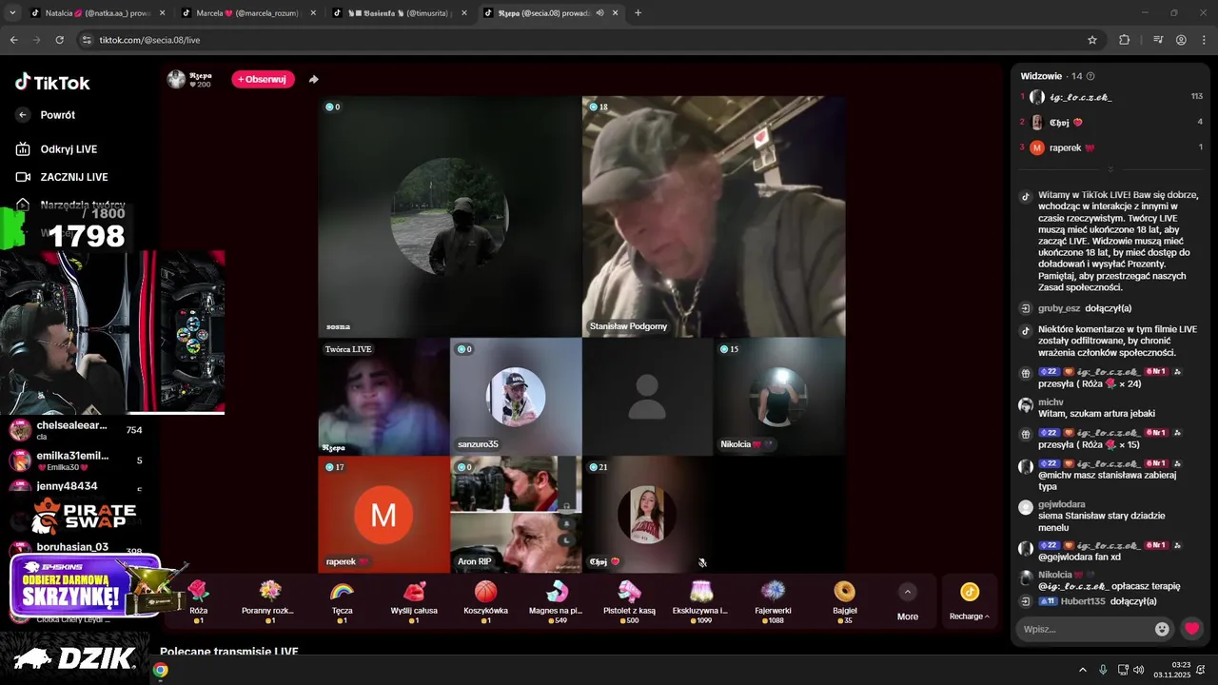The height and width of the screenshot is (685, 1218).
Task: Open the volume control in system tray
Action: point(1138,670)
